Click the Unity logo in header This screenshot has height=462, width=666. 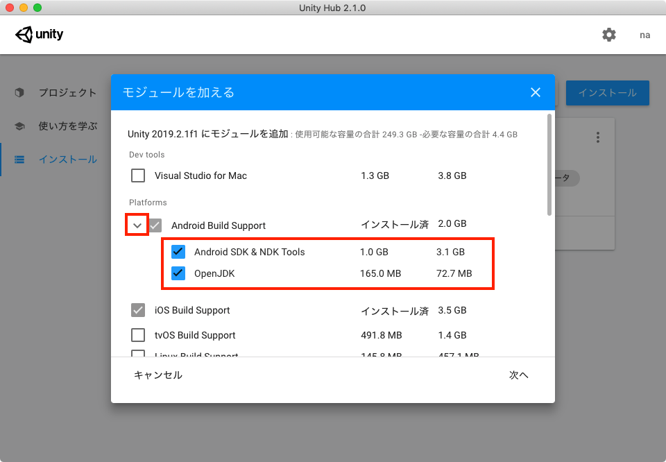click(39, 35)
